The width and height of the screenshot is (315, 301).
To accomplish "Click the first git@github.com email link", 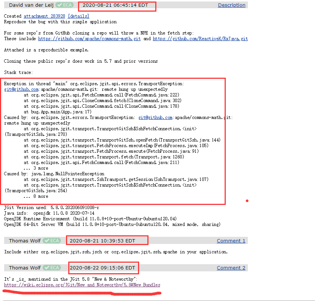I will 21,89.
